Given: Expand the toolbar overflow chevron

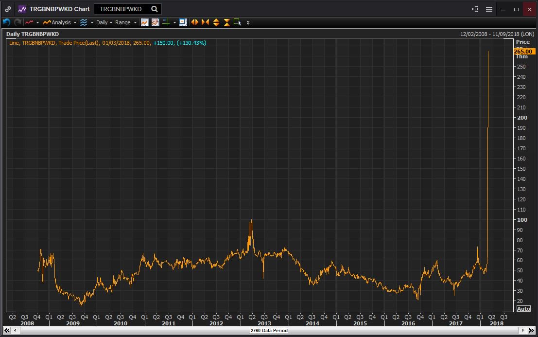Looking at the screenshot, I should pos(248,23).
